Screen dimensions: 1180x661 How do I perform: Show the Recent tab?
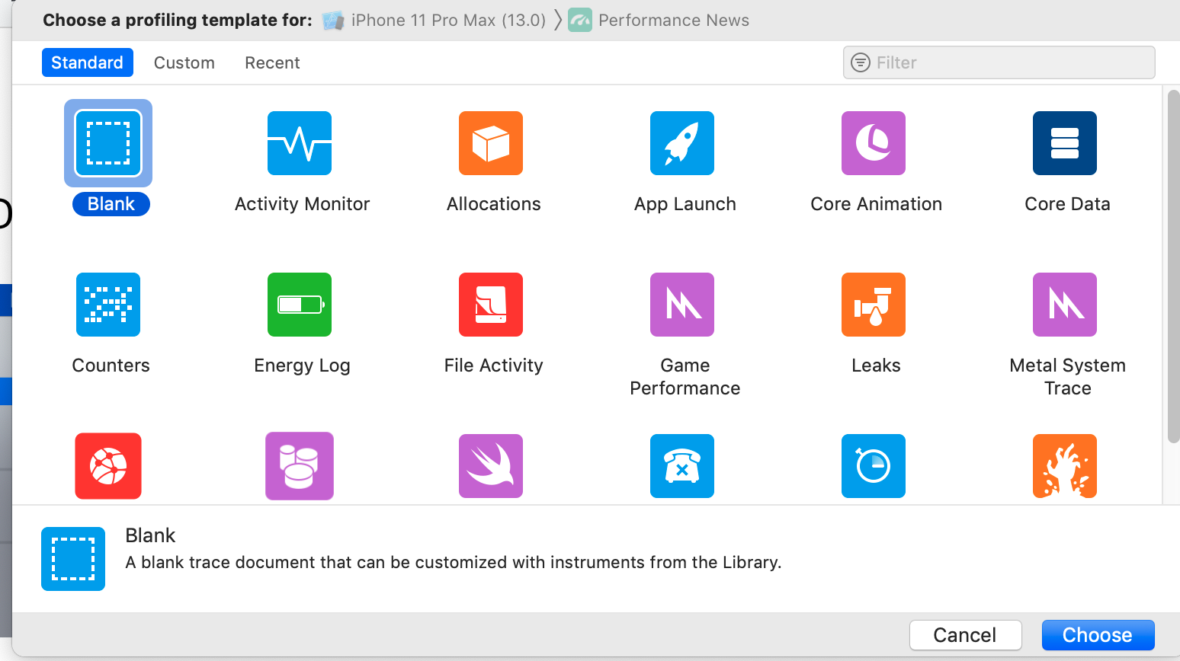(272, 62)
